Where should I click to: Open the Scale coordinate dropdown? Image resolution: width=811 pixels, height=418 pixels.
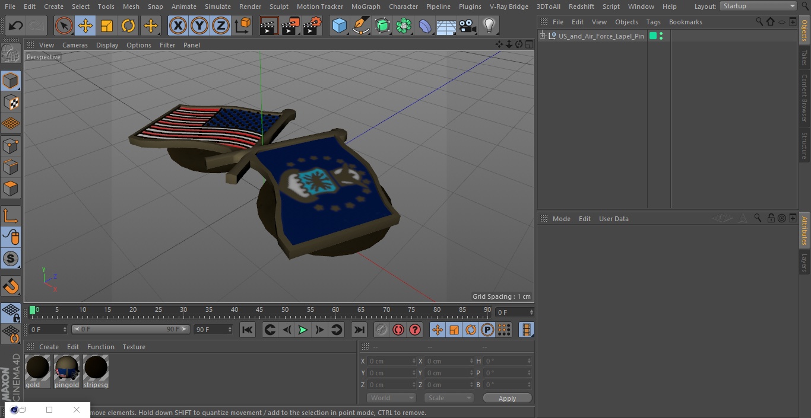(449, 398)
